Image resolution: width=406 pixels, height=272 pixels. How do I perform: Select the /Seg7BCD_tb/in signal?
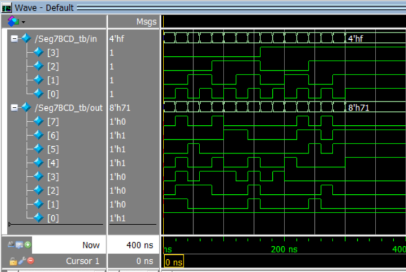(x=66, y=39)
